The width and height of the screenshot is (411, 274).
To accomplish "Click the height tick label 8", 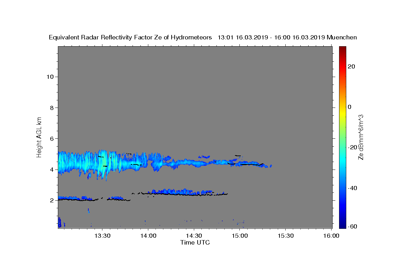I will coord(51,108).
